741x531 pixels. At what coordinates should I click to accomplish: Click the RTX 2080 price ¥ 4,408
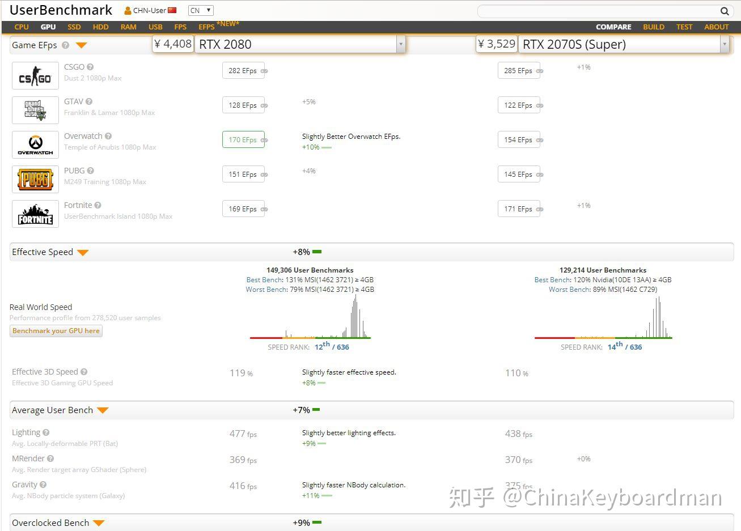coord(173,44)
